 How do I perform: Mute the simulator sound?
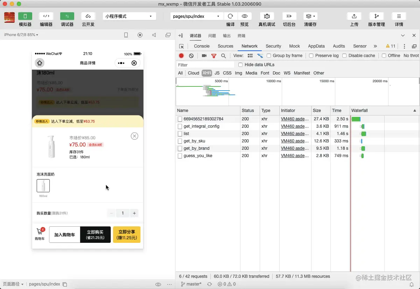pyautogui.click(x=154, y=35)
